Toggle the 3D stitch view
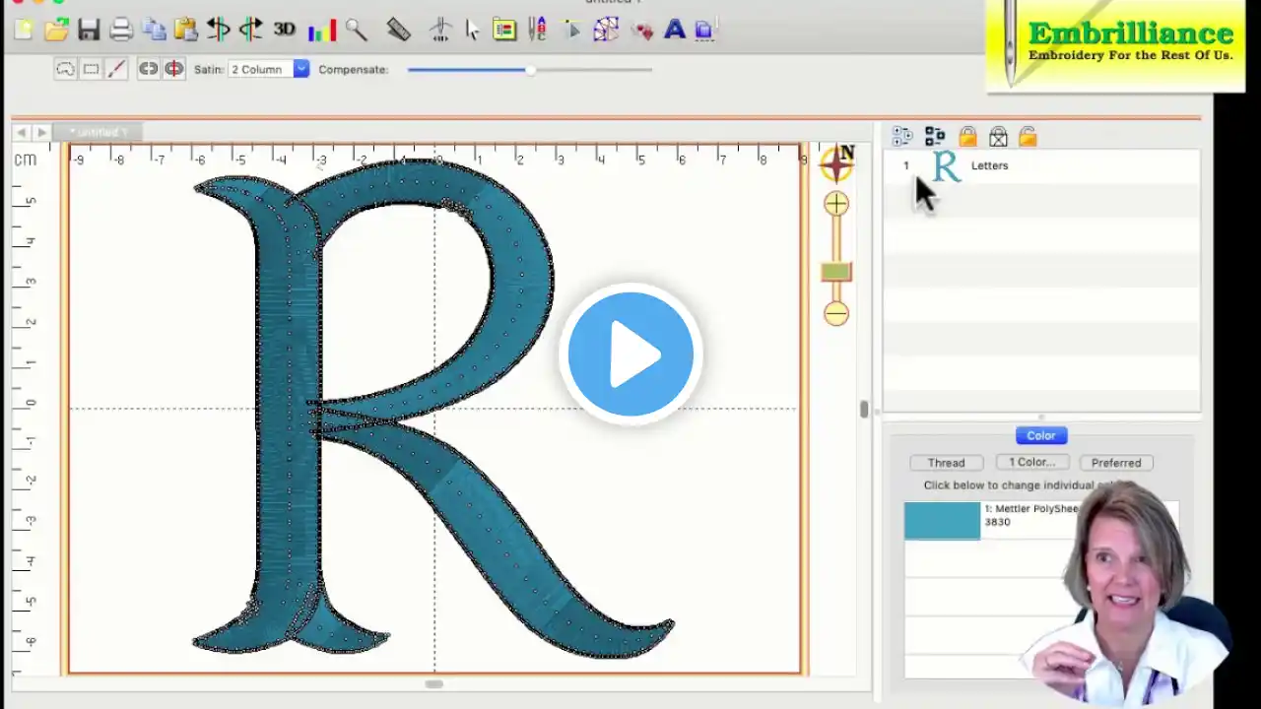 tap(284, 30)
